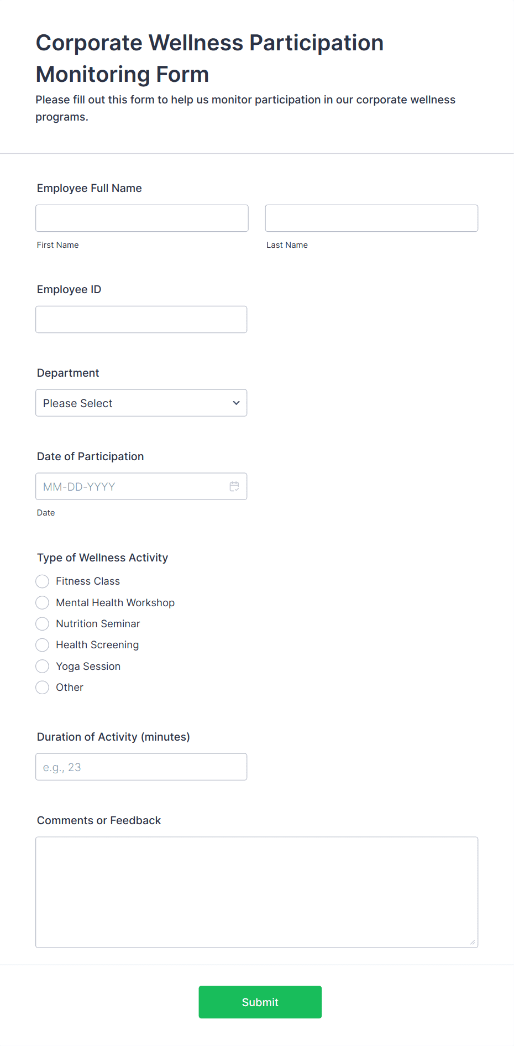Screen dimensions: 514x1046
Task: Click into the Last Name field
Action: point(371,218)
